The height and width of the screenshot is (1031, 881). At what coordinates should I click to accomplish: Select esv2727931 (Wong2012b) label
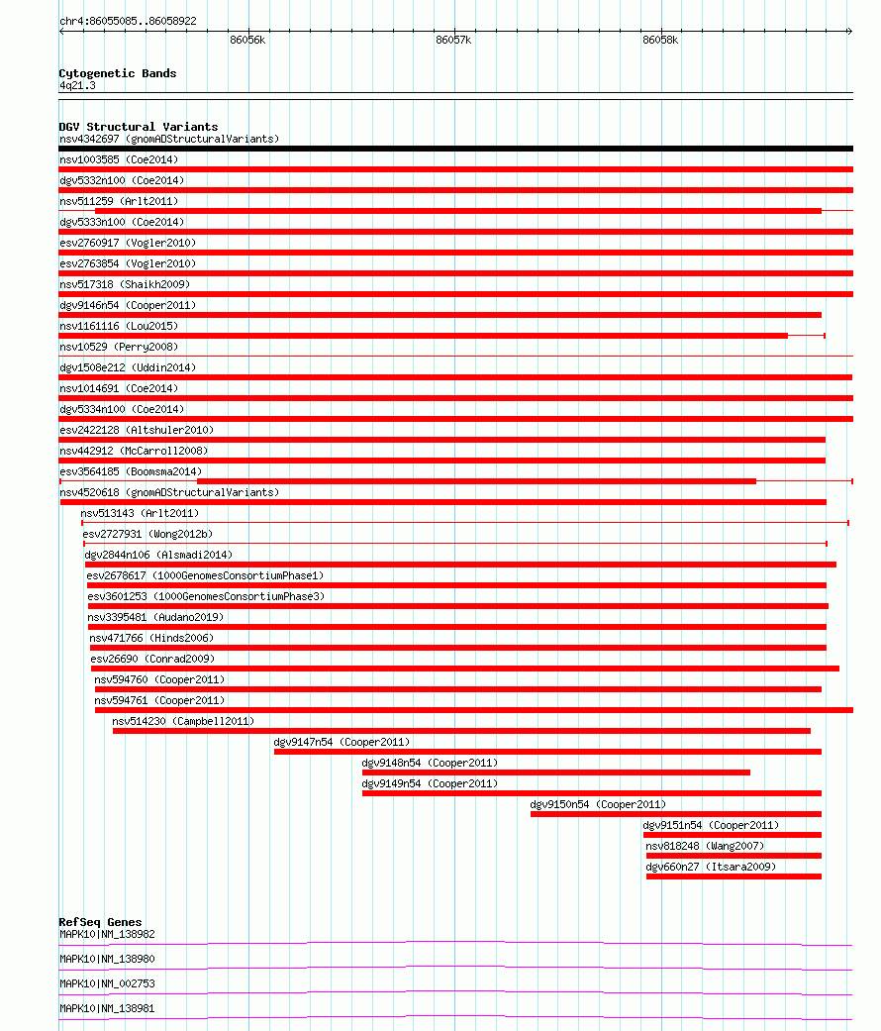point(147,534)
